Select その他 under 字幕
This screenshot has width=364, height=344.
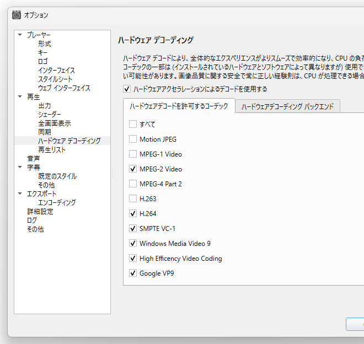coord(46,185)
